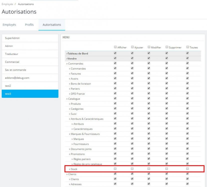The width and height of the screenshot is (207, 187).
Task: Select the addons@debug.com profile
Action: [x=30, y=78]
